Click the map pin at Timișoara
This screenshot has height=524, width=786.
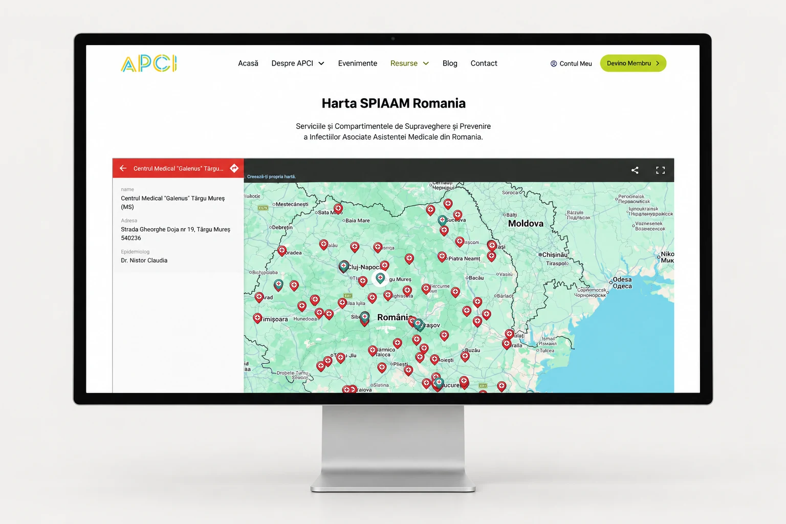click(x=258, y=318)
